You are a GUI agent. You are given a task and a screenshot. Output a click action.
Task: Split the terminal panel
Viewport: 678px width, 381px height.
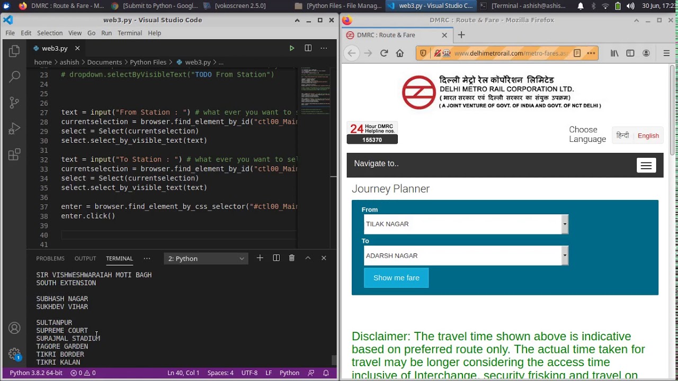276,258
